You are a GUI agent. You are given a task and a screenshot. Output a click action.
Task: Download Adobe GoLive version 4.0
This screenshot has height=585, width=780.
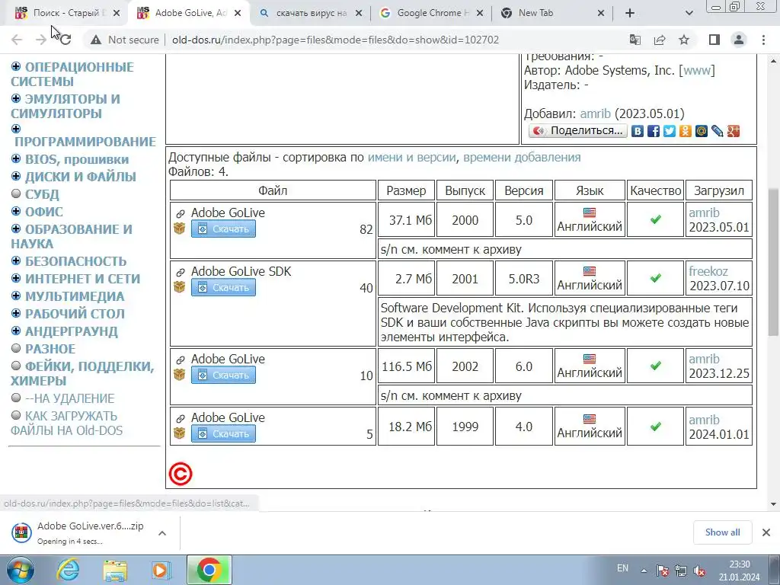[x=223, y=433]
